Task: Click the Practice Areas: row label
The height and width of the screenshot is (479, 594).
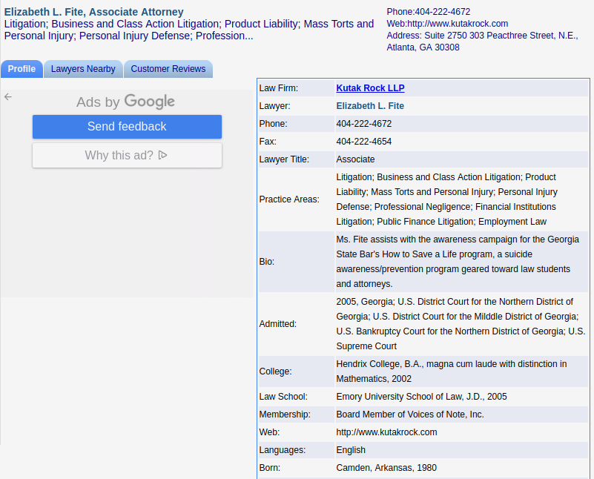Action: point(289,199)
